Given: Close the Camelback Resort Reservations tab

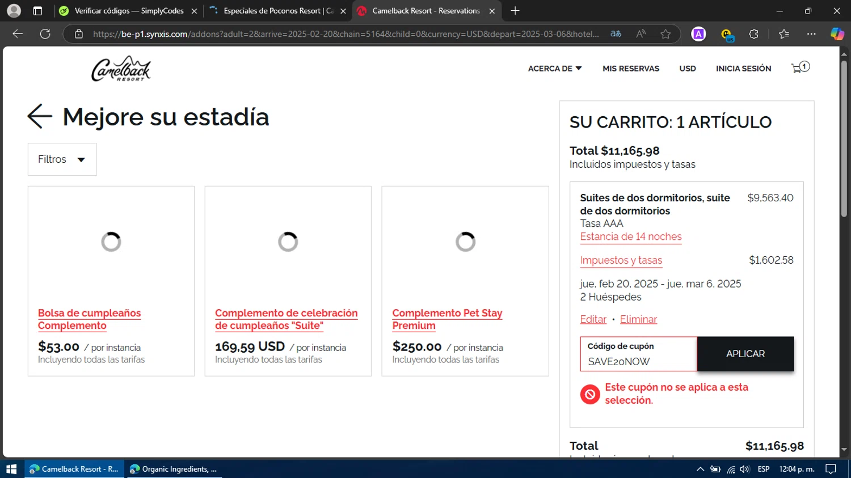Looking at the screenshot, I should [492, 11].
